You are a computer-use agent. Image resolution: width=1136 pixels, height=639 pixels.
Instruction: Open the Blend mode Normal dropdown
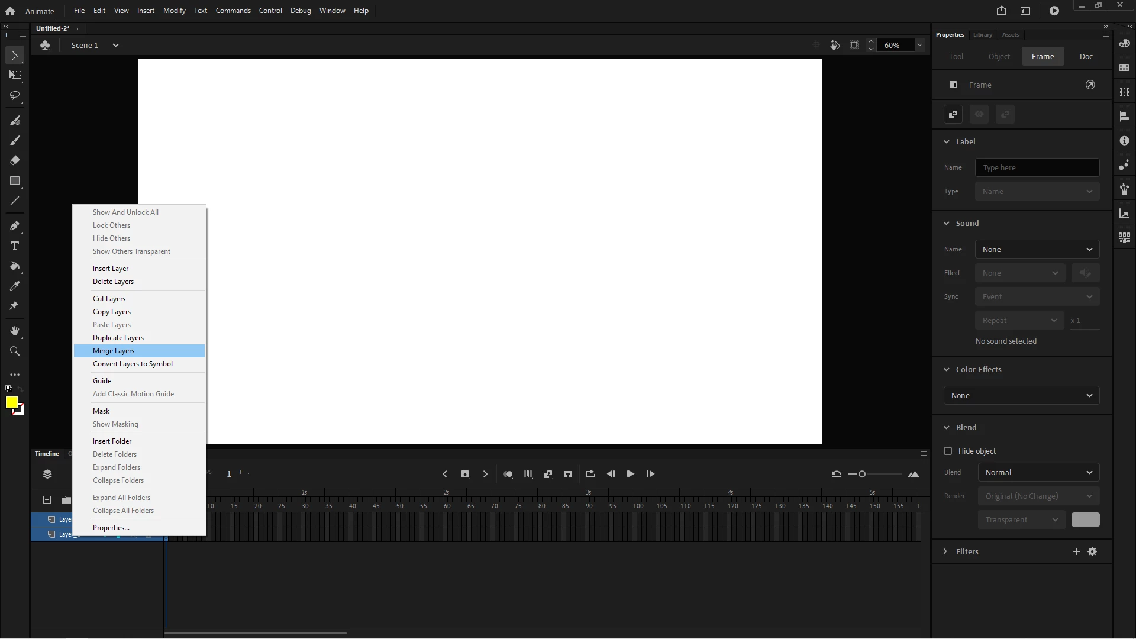coord(1038,472)
